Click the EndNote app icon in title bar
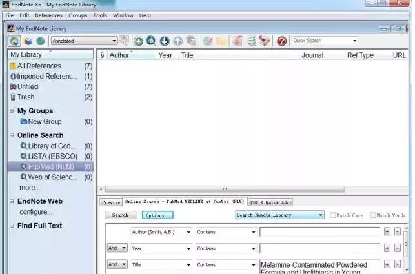 (5, 5)
